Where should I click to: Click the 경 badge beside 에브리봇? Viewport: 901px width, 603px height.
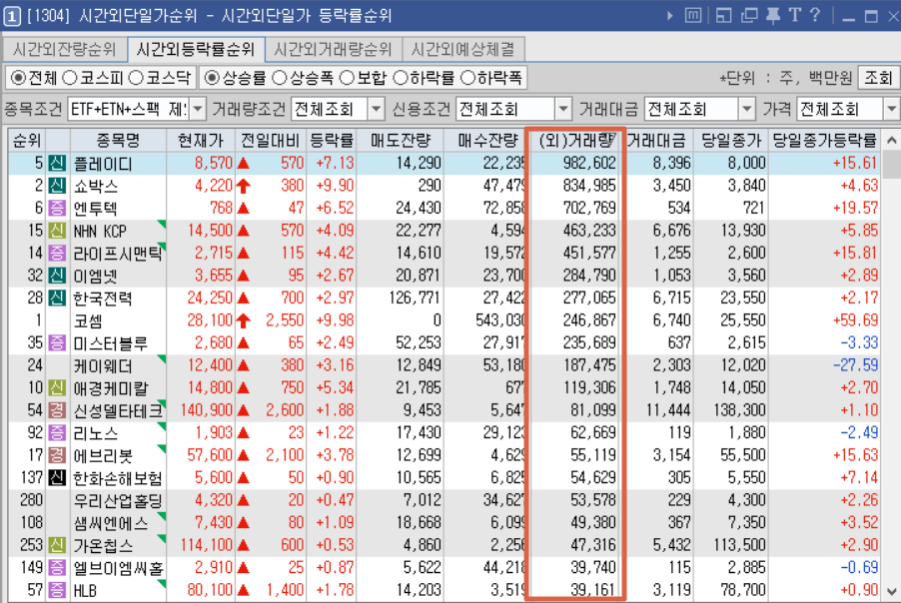tap(57, 455)
